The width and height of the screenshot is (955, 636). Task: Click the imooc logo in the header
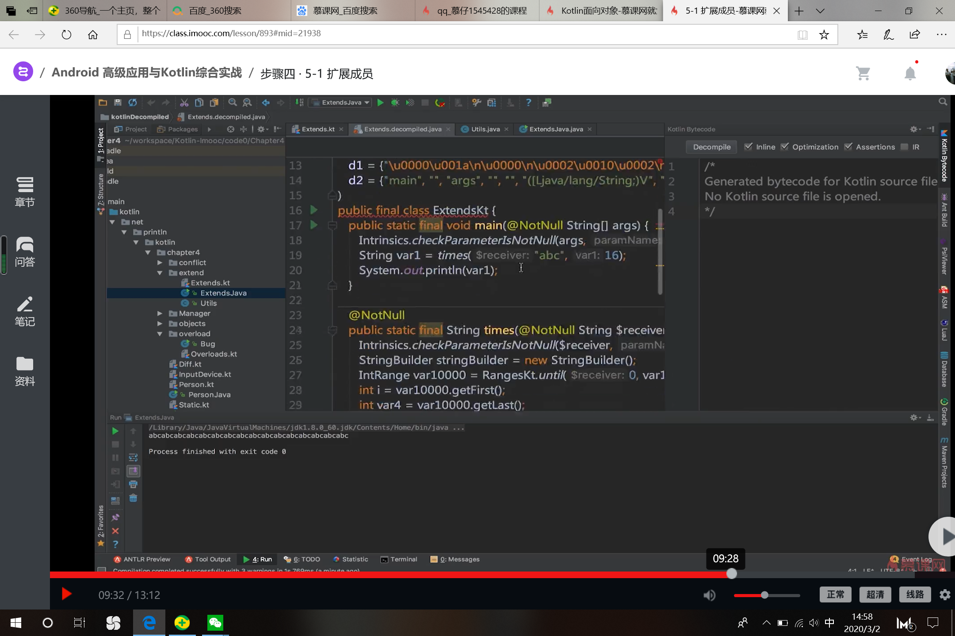23,71
